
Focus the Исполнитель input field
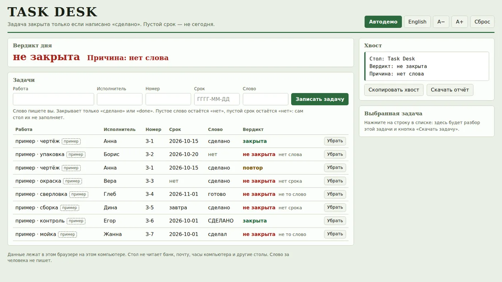[120, 99]
